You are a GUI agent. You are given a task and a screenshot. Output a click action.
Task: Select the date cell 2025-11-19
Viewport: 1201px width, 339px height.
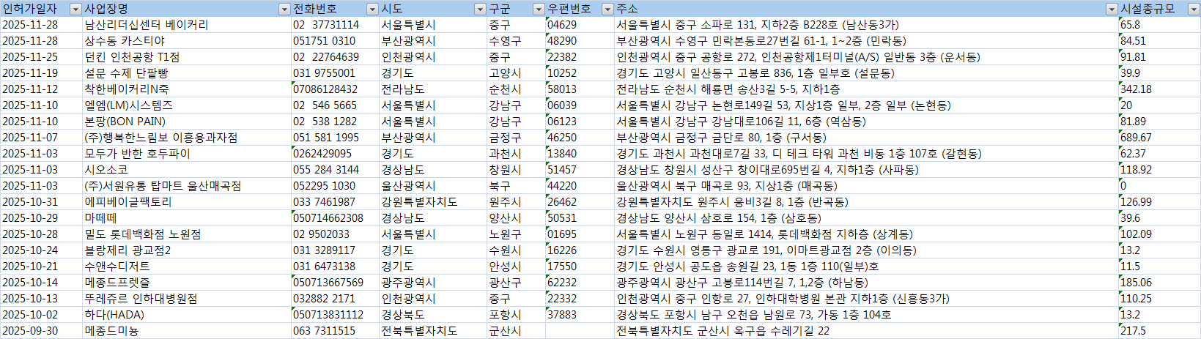point(41,73)
